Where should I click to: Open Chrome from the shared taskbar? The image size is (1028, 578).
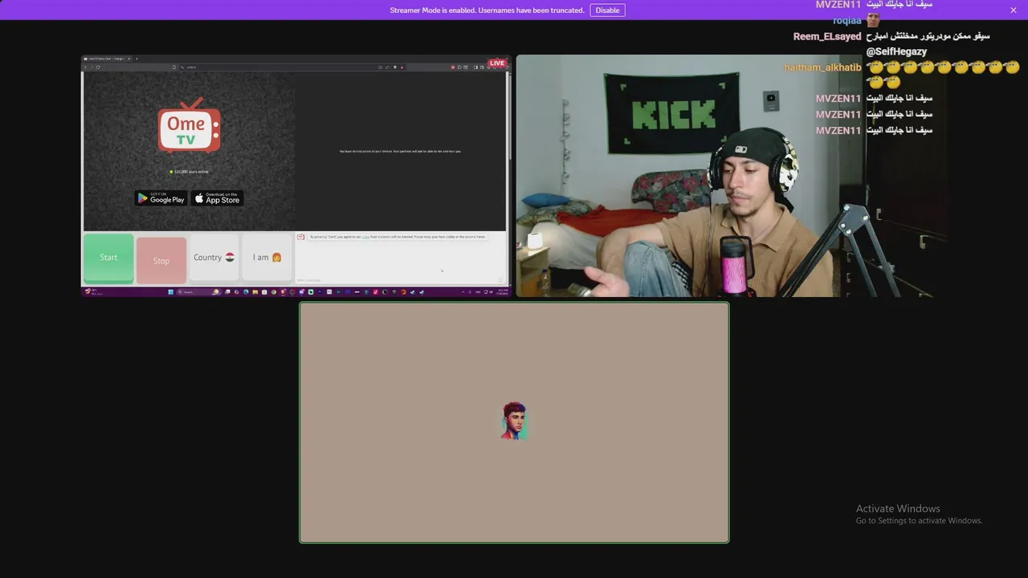click(273, 292)
